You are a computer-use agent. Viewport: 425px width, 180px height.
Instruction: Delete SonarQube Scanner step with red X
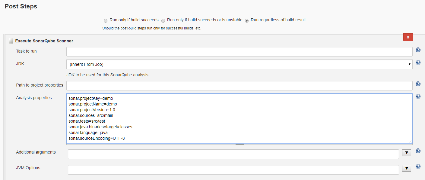point(408,37)
